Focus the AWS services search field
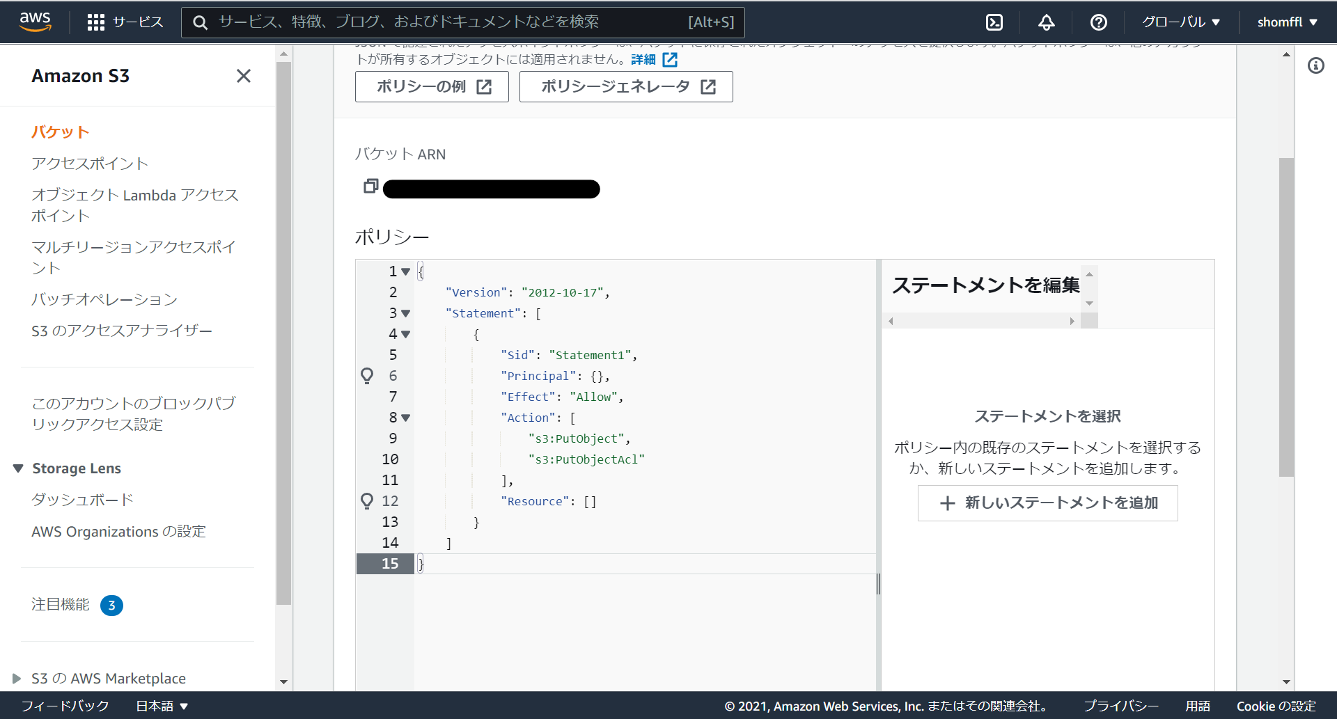 pos(463,22)
